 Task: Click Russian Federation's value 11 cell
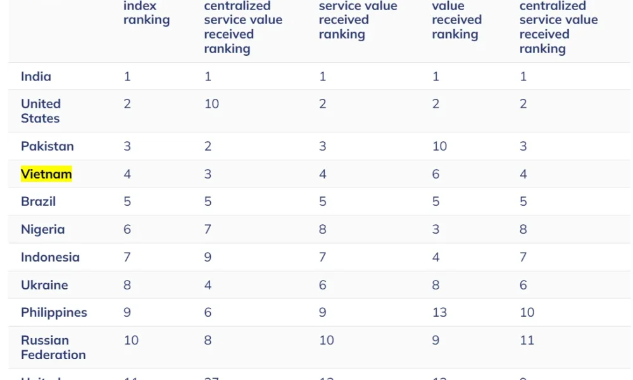click(527, 341)
